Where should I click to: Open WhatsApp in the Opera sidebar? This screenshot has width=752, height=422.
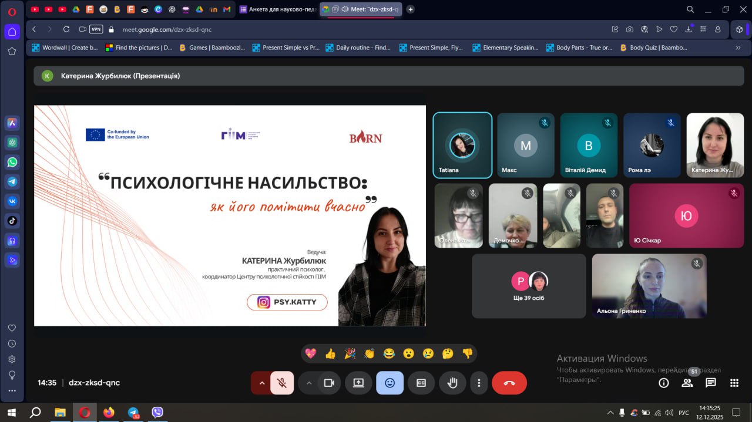tap(12, 162)
